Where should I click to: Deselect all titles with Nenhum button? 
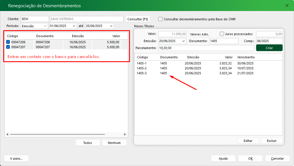click(114, 143)
